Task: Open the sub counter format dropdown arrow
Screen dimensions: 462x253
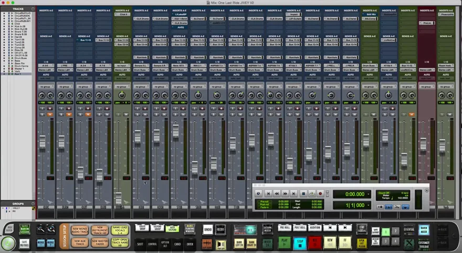Action: coord(369,205)
